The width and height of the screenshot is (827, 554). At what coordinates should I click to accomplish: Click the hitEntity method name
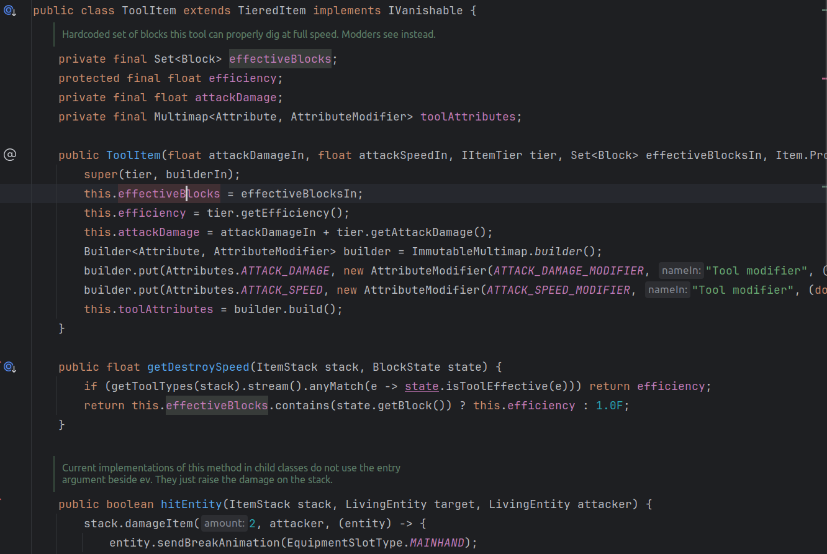[191, 504]
